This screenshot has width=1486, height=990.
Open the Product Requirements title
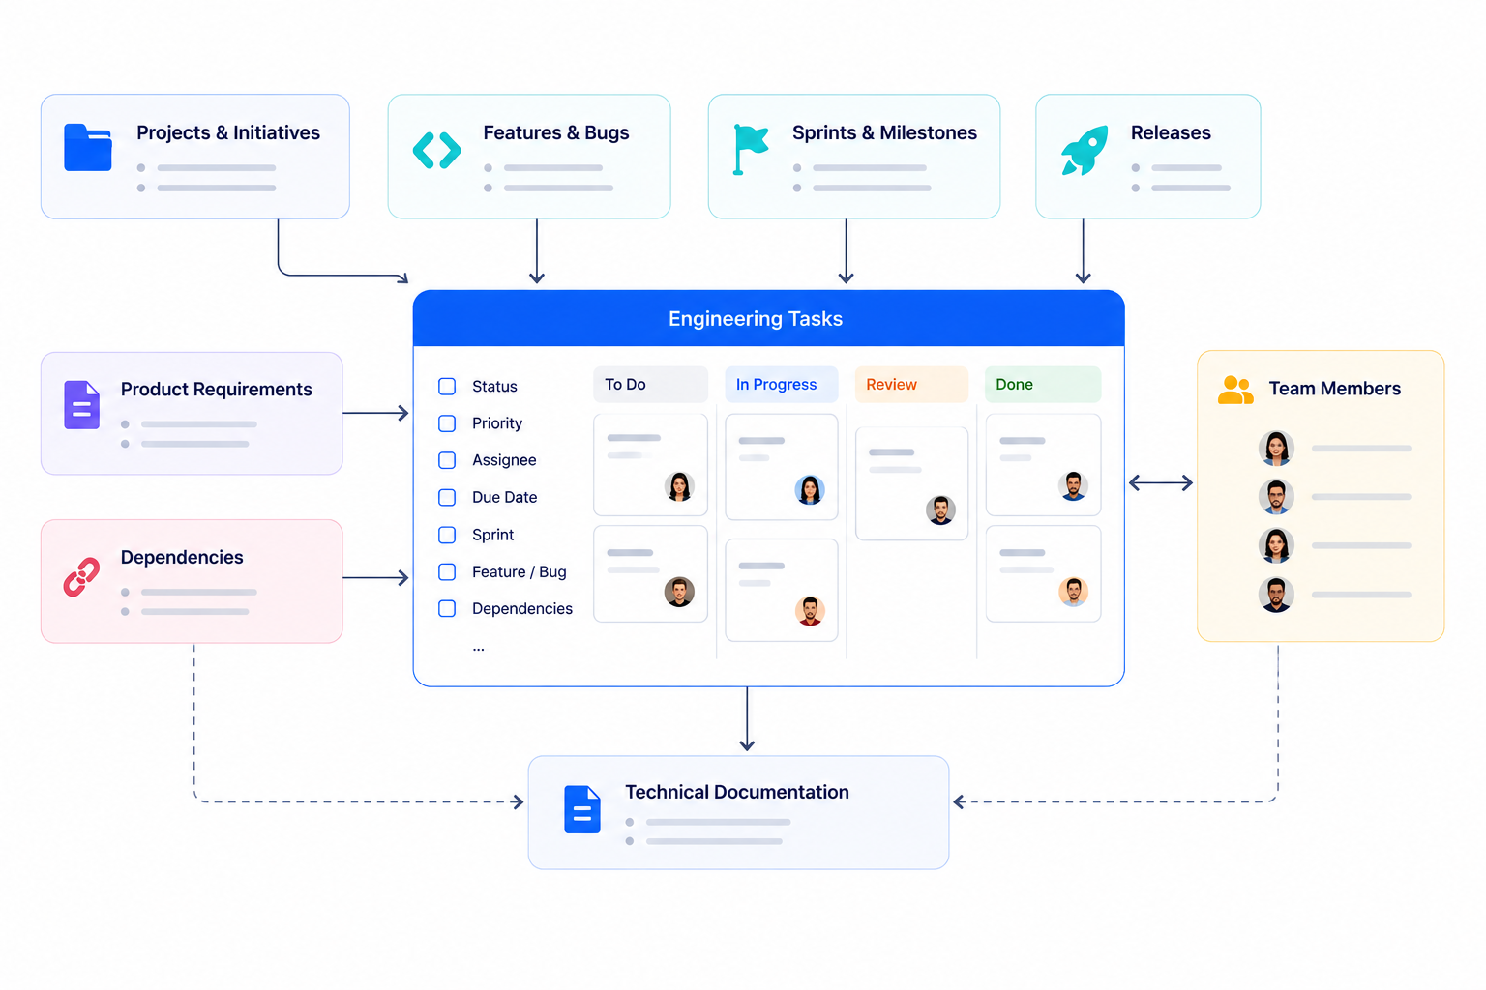coord(217,389)
